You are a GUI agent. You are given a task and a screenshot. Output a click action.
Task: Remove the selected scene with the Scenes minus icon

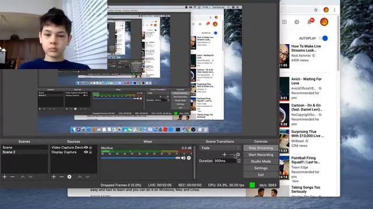pos(13,176)
